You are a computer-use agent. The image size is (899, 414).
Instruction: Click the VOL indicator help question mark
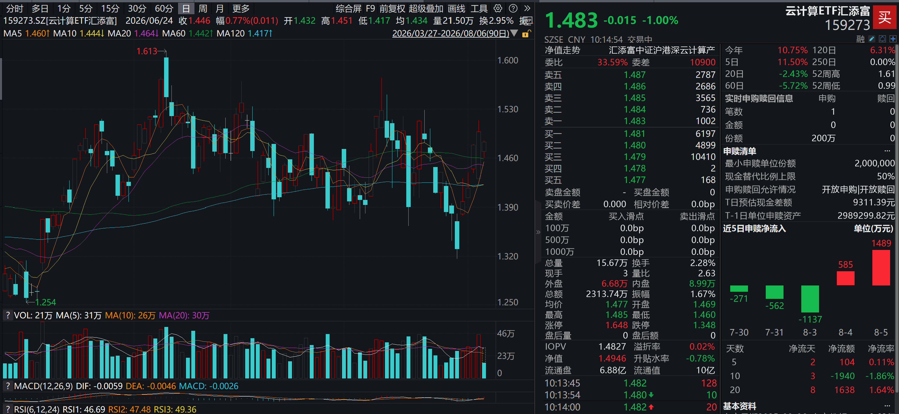coord(8,315)
